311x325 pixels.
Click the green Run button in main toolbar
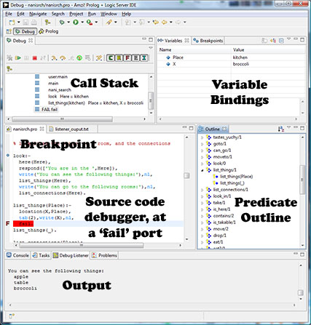(76, 23)
